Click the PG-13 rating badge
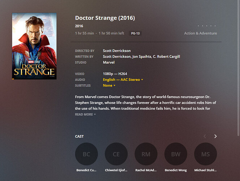The height and width of the screenshot is (181, 240). click(x=135, y=33)
